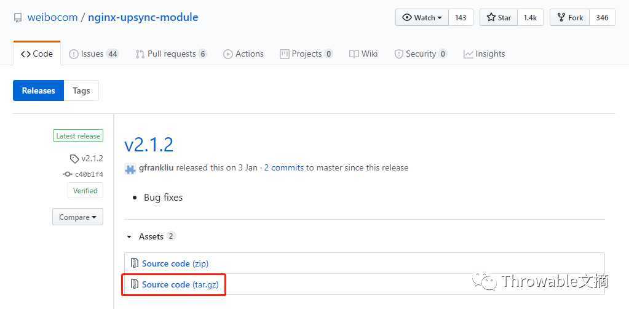Click the v2.1.2 release title
Viewport: 629px width, 309px height.
coord(149,144)
